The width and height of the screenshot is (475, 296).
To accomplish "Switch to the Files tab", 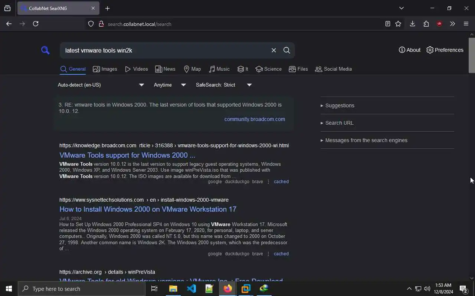I will point(298,69).
